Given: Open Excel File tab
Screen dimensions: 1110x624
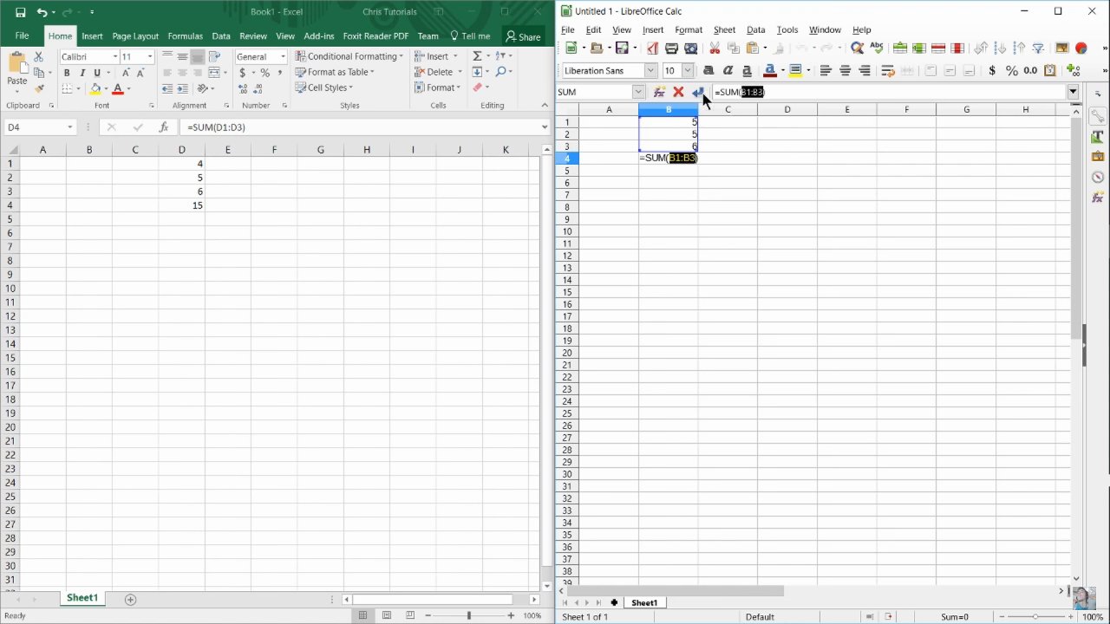Looking at the screenshot, I should [x=22, y=36].
